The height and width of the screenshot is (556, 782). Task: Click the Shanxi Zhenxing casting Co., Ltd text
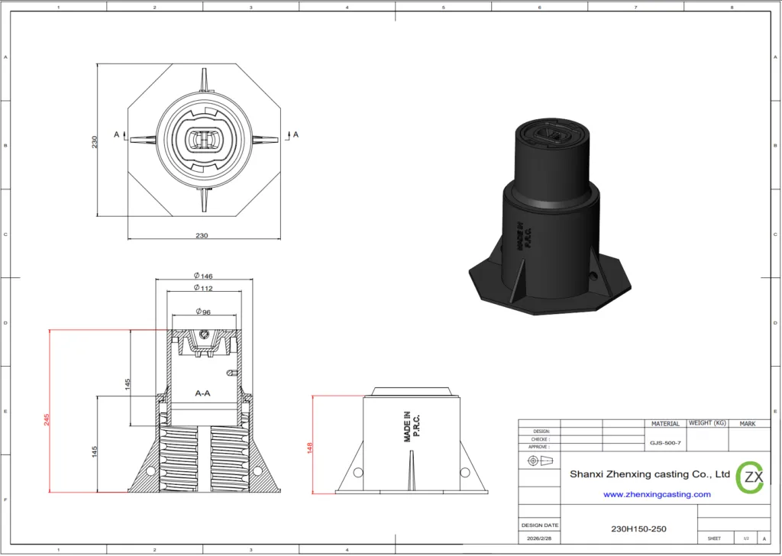[650, 474]
